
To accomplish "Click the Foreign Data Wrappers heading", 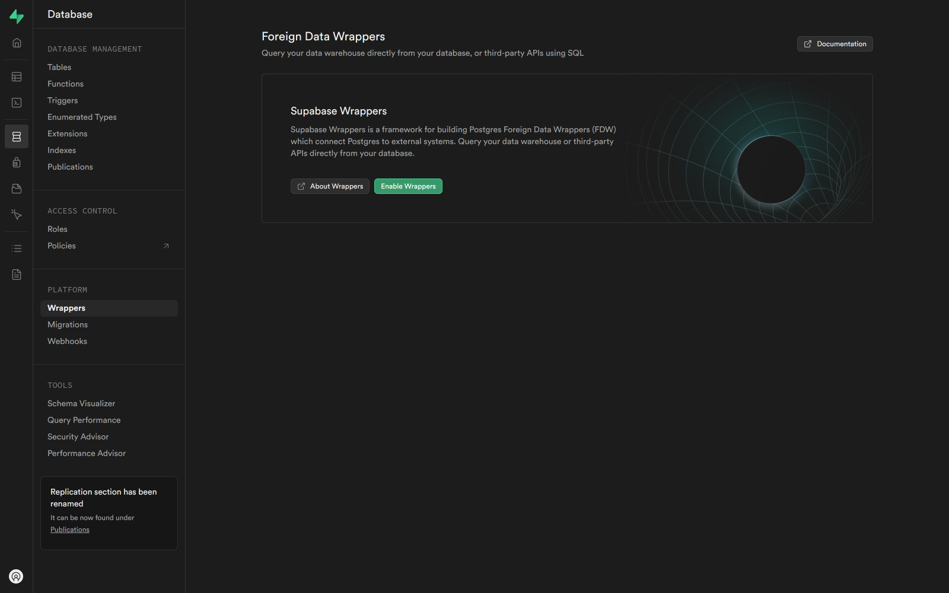I will pyautogui.click(x=323, y=36).
